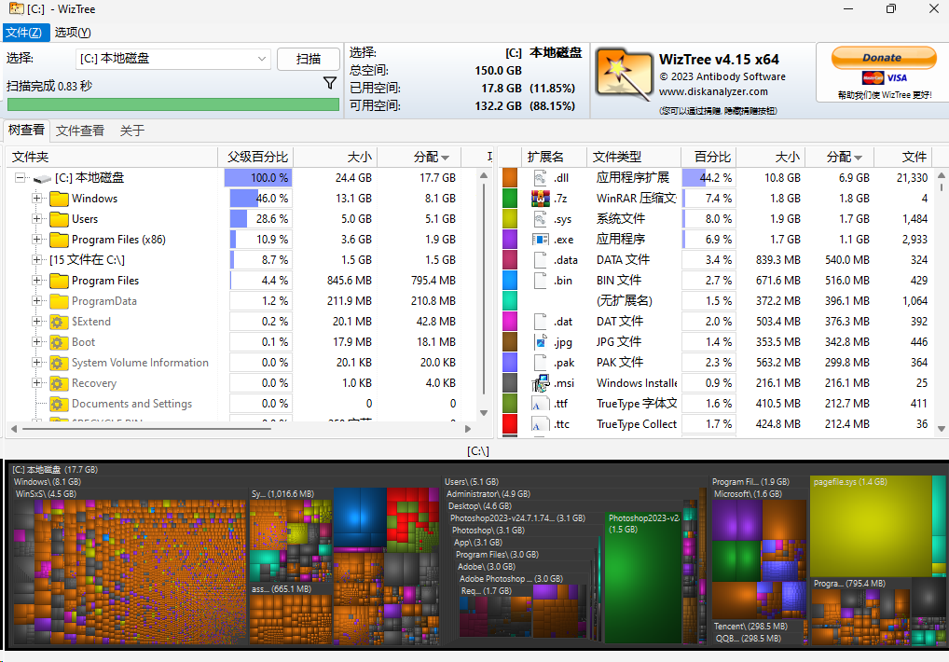The image size is (949, 662).
Task: Select the .7z WinRAR archive icon
Action: point(537,198)
